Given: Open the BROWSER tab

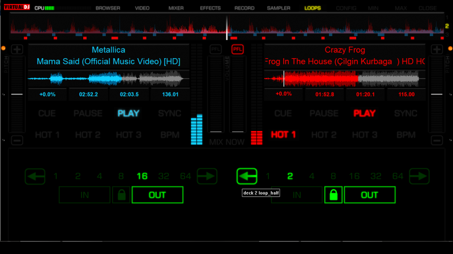Looking at the screenshot, I should (108, 8).
